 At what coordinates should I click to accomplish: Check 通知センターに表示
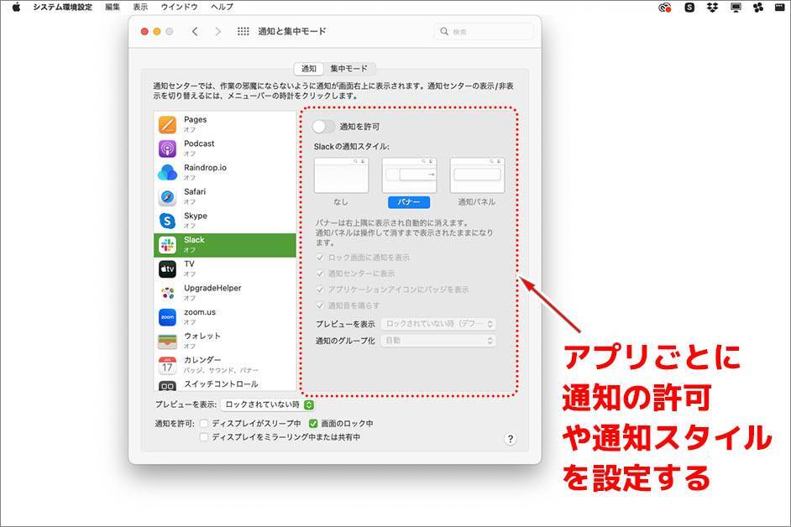click(x=320, y=274)
